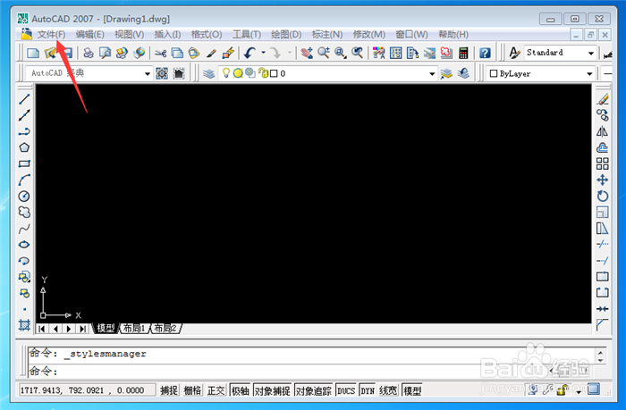Open the DesignCenter palette icon
This screenshot has height=410, width=626.
tap(395, 53)
